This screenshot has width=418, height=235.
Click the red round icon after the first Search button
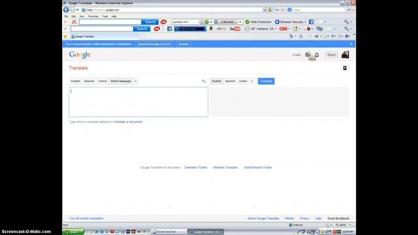coord(163,22)
